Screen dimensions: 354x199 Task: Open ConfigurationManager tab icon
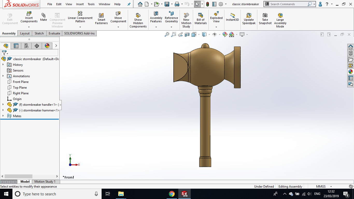26,46
